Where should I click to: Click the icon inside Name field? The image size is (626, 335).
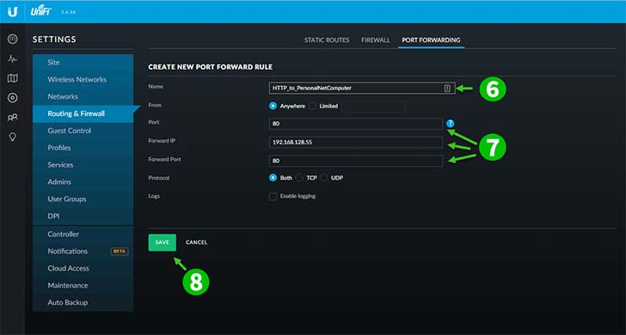pos(447,88)
